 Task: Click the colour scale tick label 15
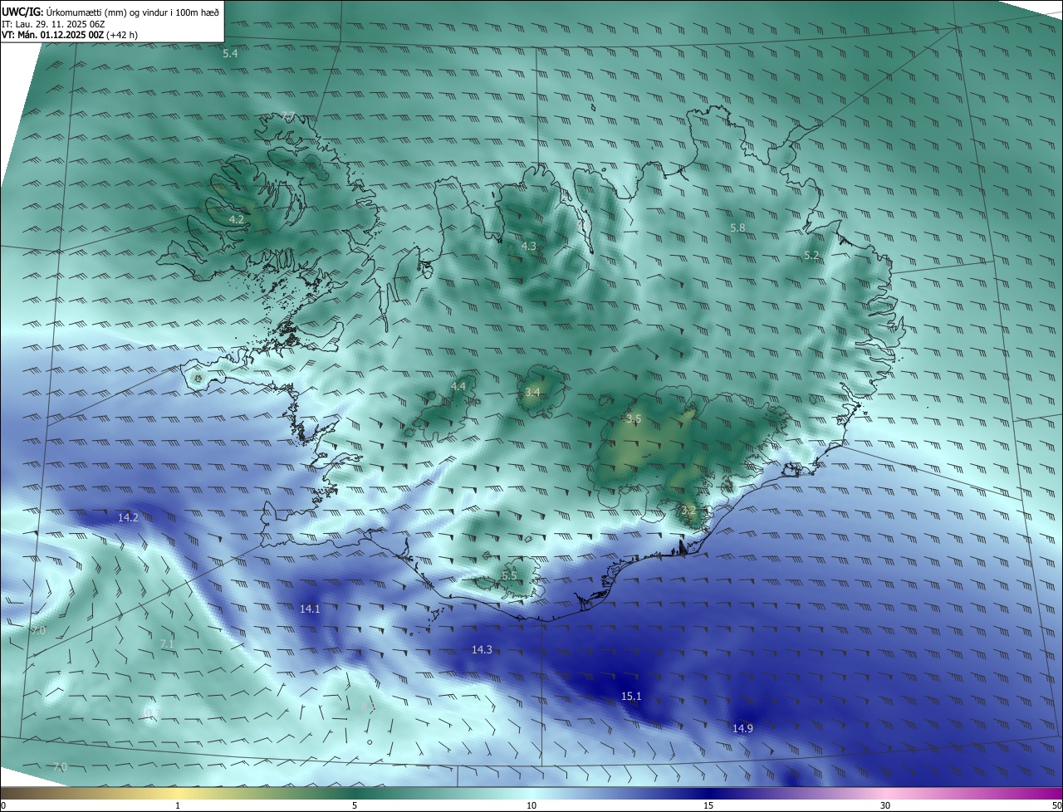point(708,805)
